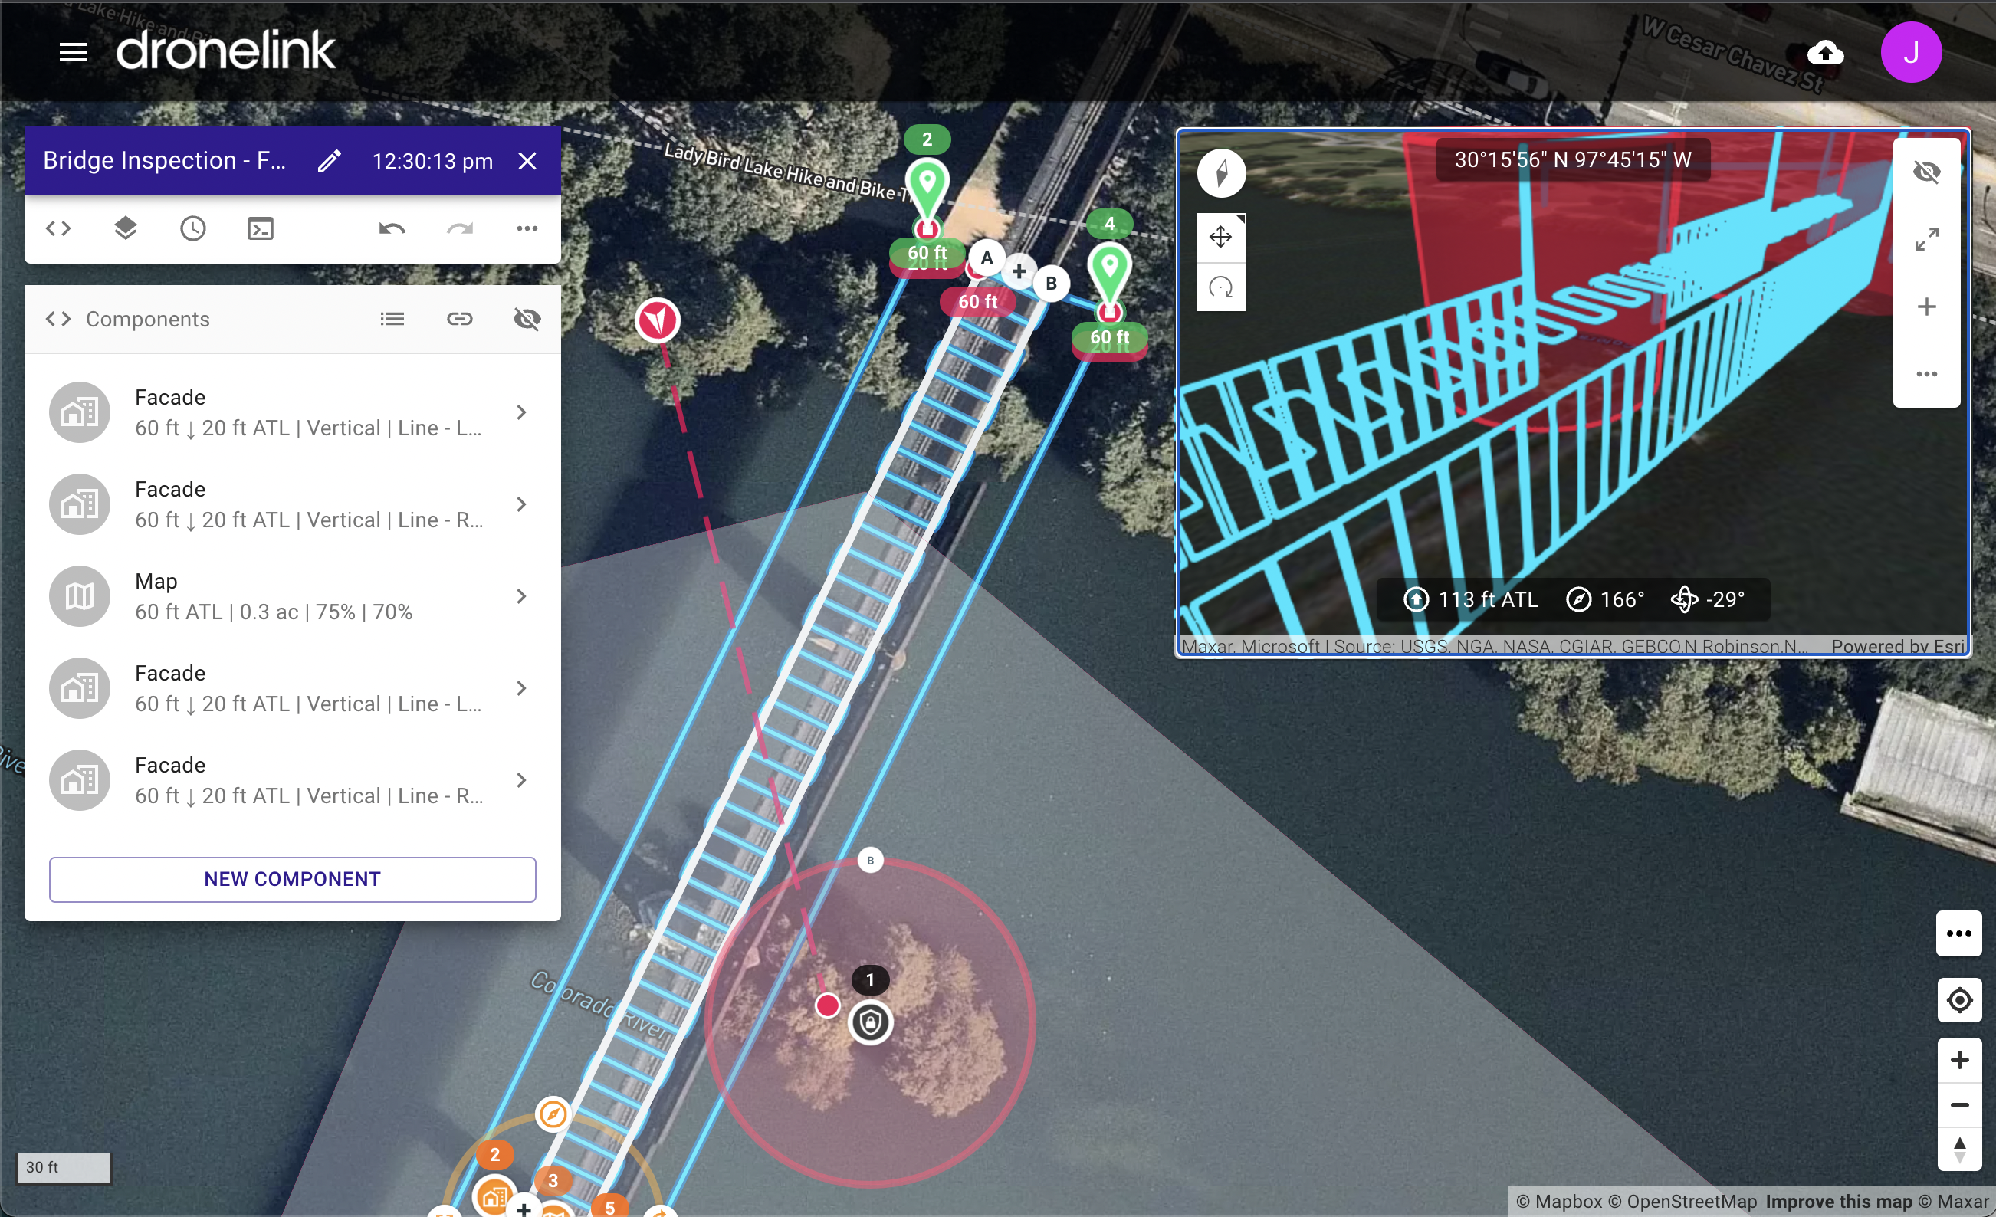This screenshot has width=1996, height=1217.
Task: Click the facade point B handle near top
Action: point(1052,284)
